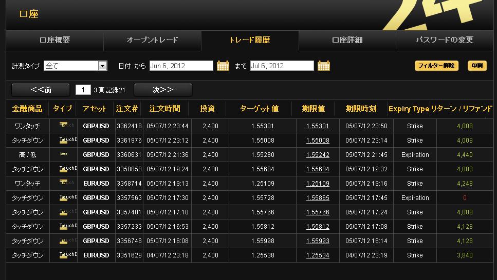The image size is (497, 280).
Task: Click order number 3357563
Action: 130,198
